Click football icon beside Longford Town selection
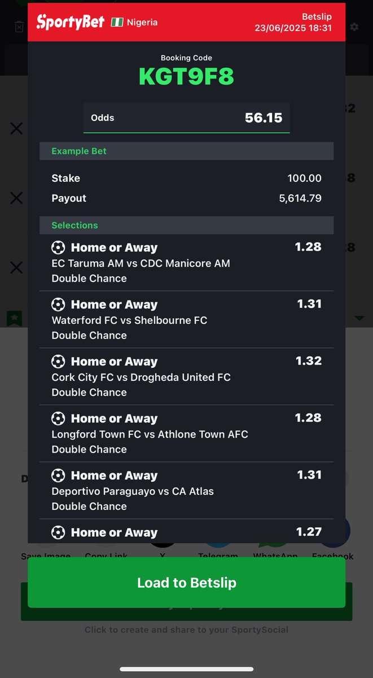The image size is (373, 678). 58,419
